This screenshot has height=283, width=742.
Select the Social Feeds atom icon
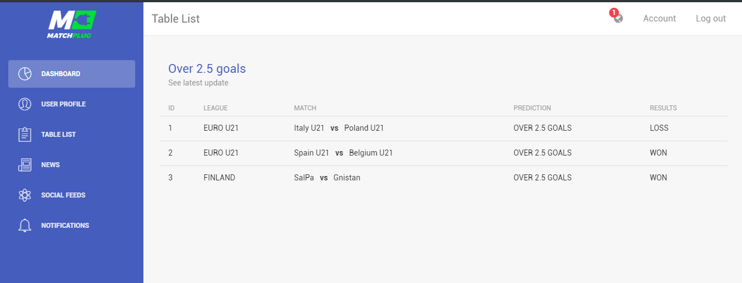coord(24,195)
